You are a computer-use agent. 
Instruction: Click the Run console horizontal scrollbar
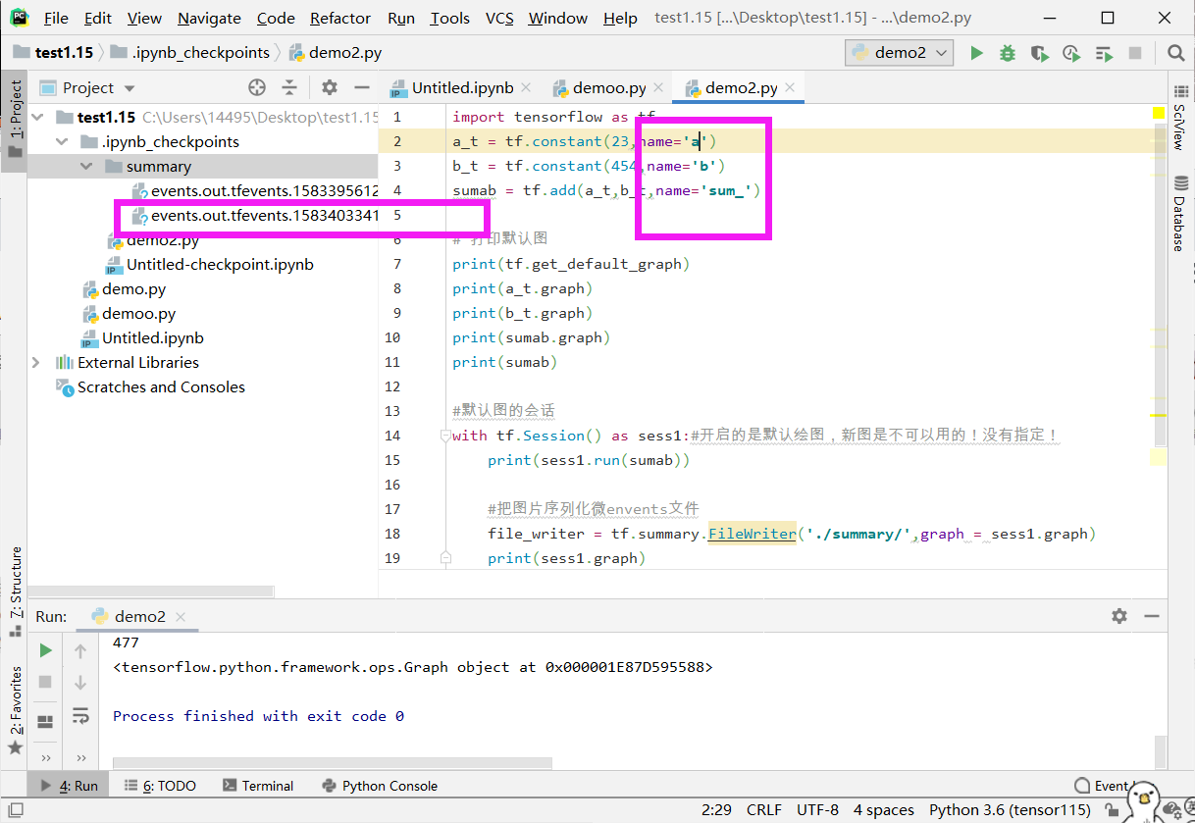(x=333, y=762)
